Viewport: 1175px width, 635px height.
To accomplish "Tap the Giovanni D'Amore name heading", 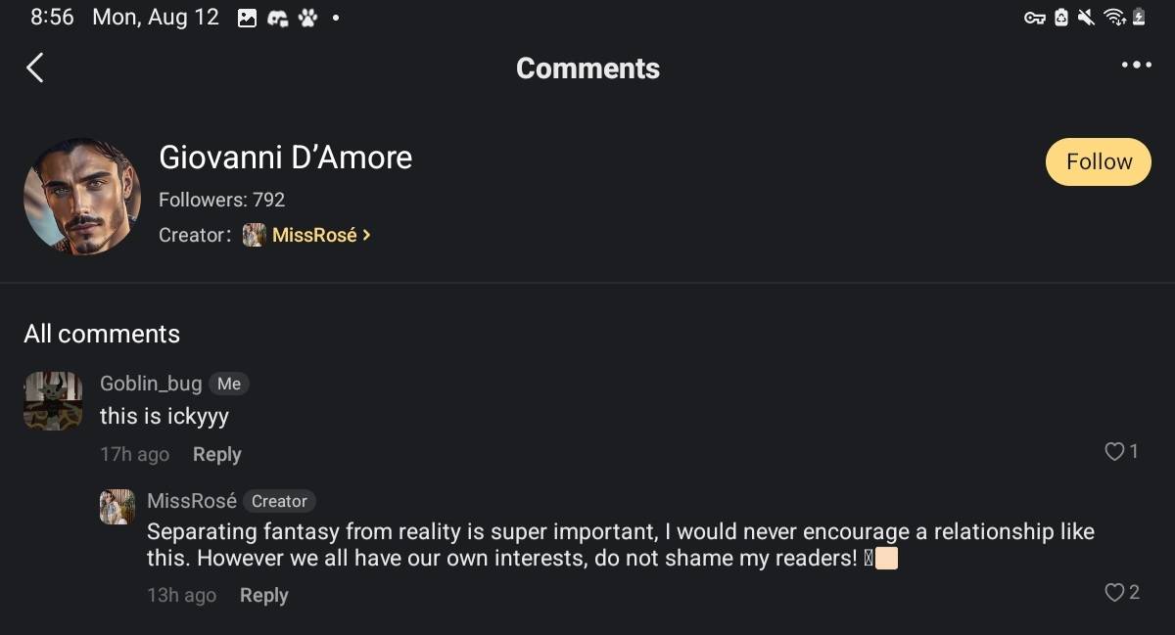I will [x=285, y=158].
